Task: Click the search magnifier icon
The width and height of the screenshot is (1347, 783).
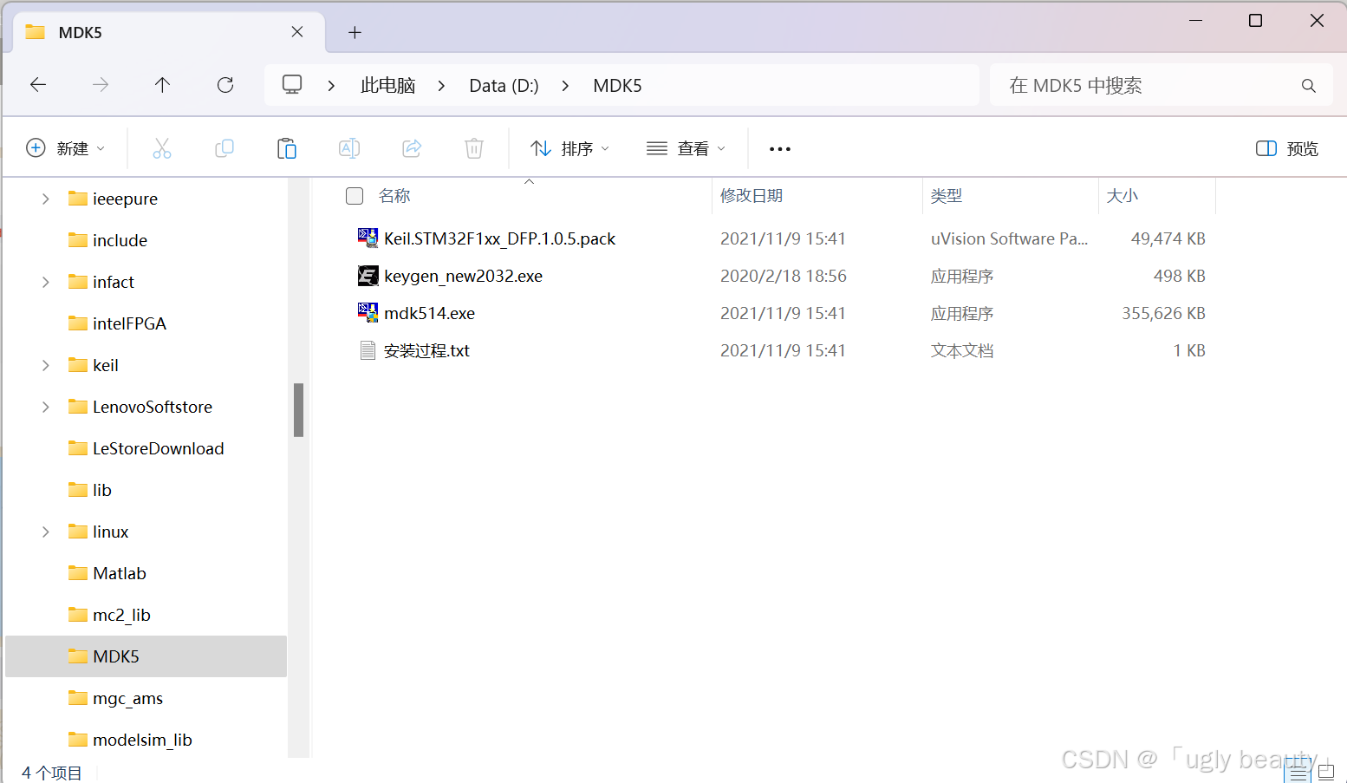Action: (x=1309, y=86)
